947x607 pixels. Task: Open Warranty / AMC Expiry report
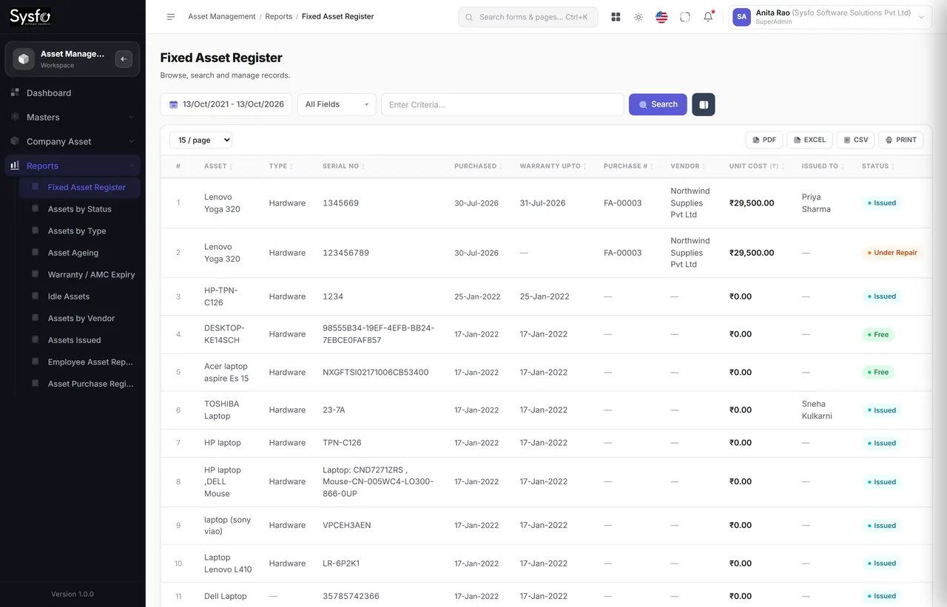tap(79, 274)
